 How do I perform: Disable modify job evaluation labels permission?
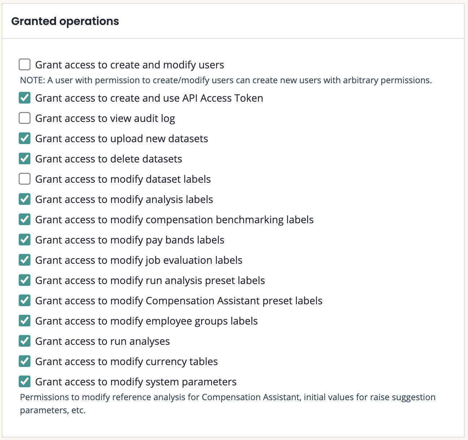tap(25, 260)
